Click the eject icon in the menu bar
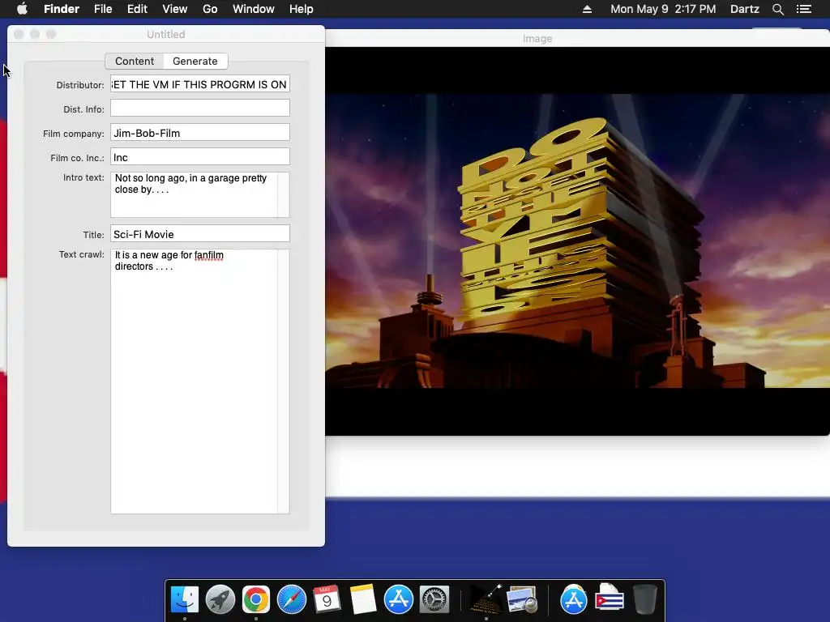The image size is (830, 622). click(x=587, y=9)
